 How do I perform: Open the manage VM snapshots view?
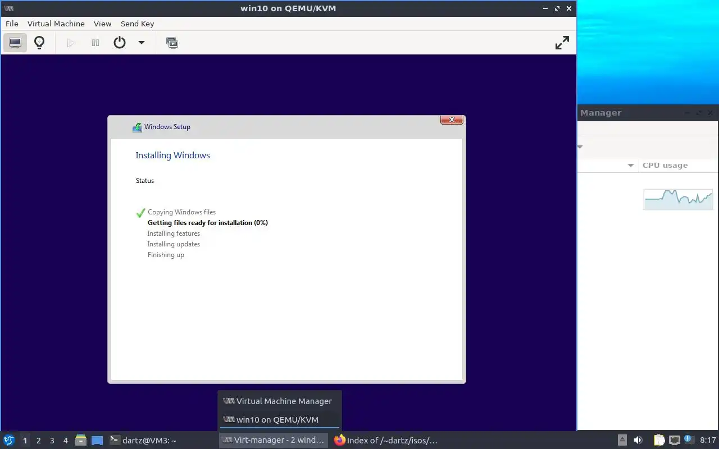point(172,43)
